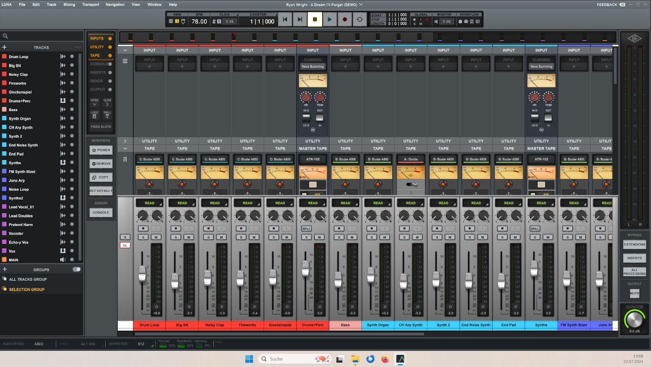Click the record arm button on Fireworks

click(x=240, y=229)
